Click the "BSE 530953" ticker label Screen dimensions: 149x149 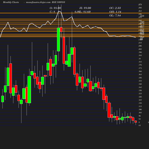[58, 2]
